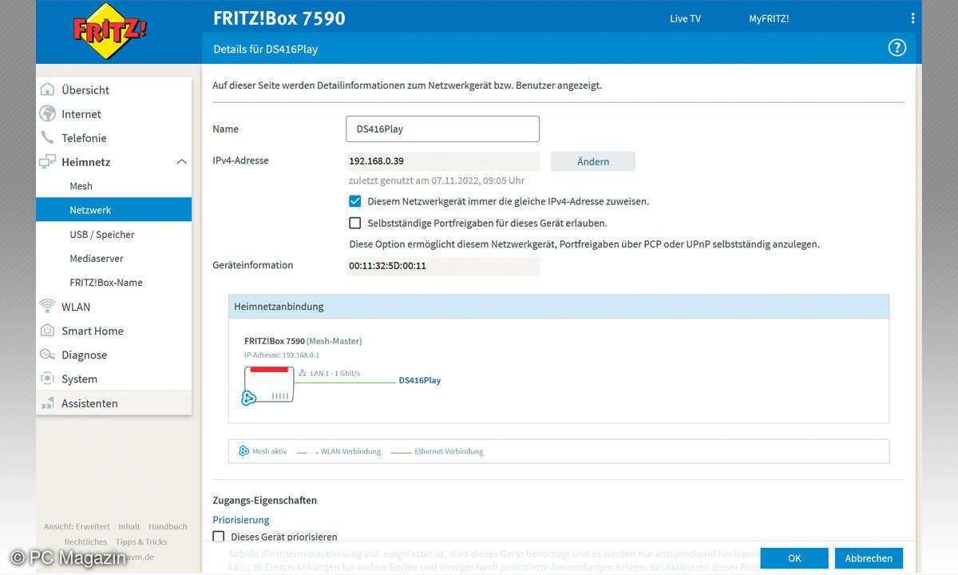Click the Ändern button
This screenshot has height=575, width=958.
593,161
